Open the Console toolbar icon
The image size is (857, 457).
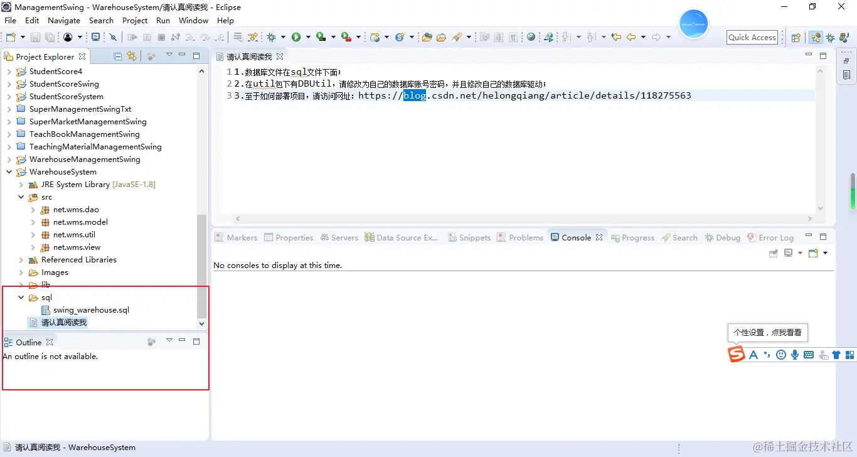click(95, 37)
